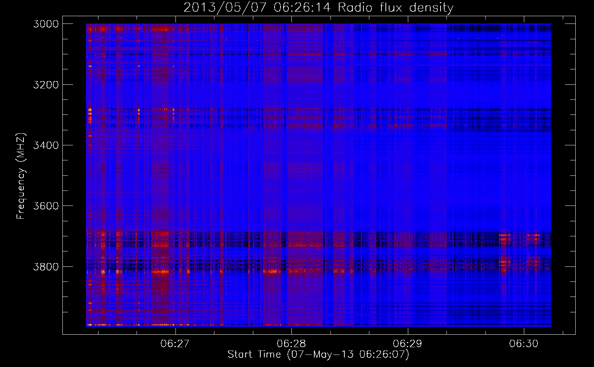Click the 06:27 time tick label
Screen dimensions: 594x367
tap(175, 344)
